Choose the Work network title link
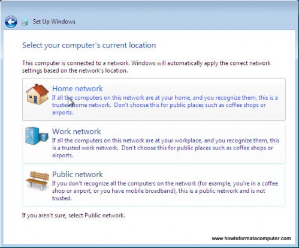This screenshot has width=299, height=248. [77, 132]
